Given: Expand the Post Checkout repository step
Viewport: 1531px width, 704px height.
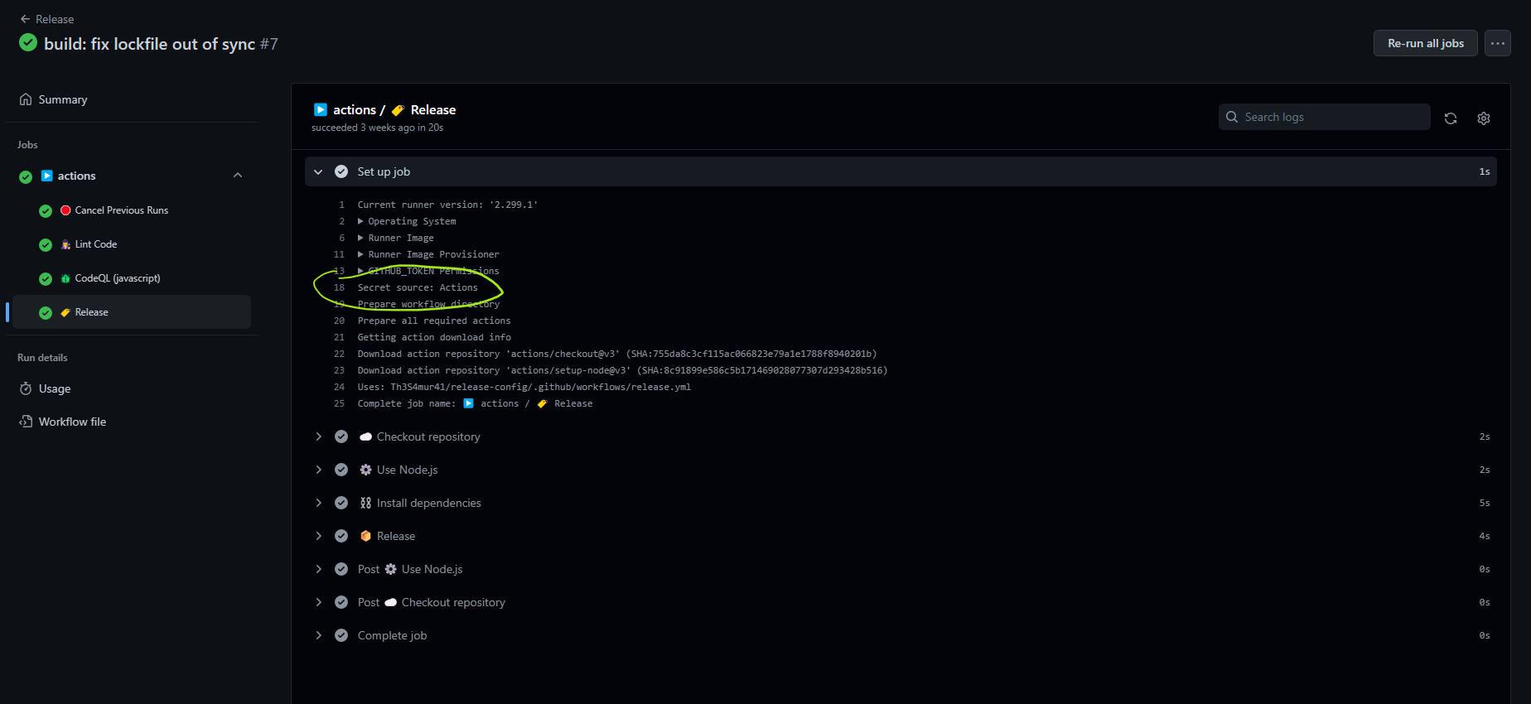Looking at the screenshot, I should (318, 602).
